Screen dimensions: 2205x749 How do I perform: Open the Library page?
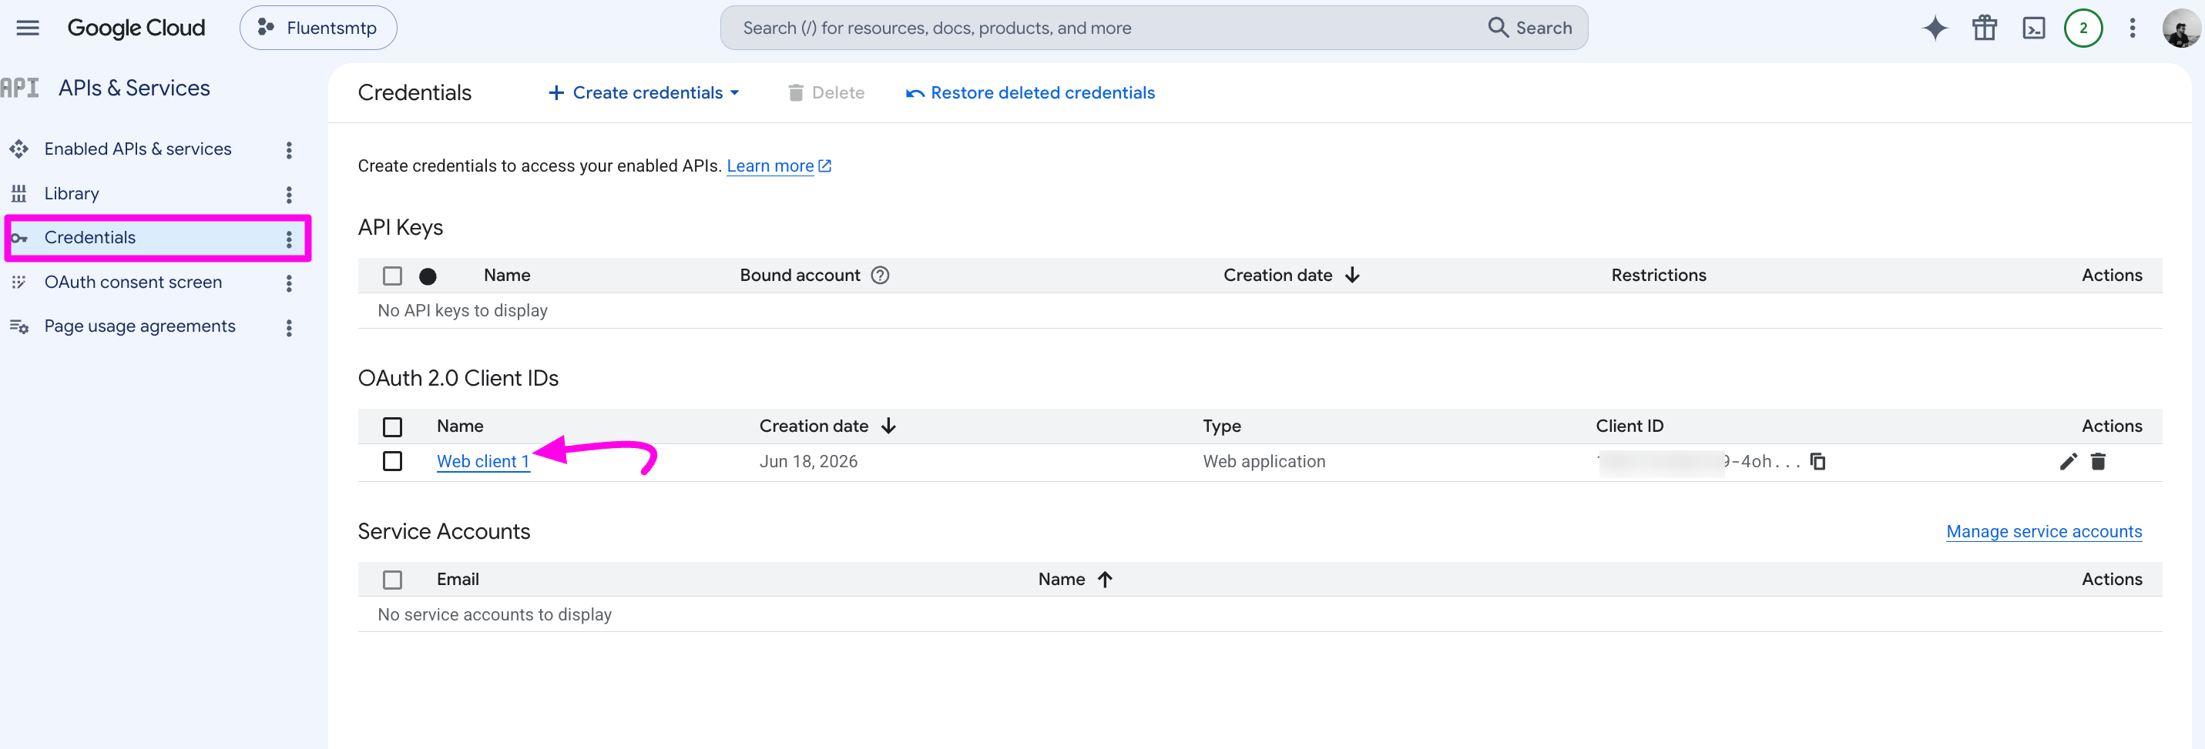[72, 193]
